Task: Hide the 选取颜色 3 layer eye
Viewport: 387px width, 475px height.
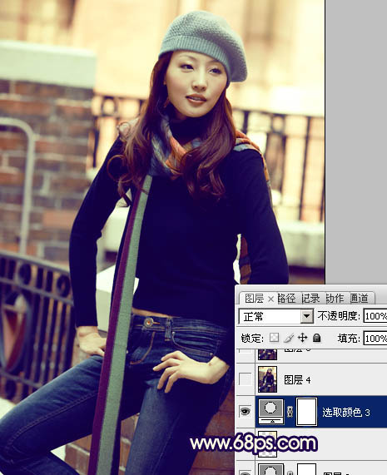Action: pos(246,412)
